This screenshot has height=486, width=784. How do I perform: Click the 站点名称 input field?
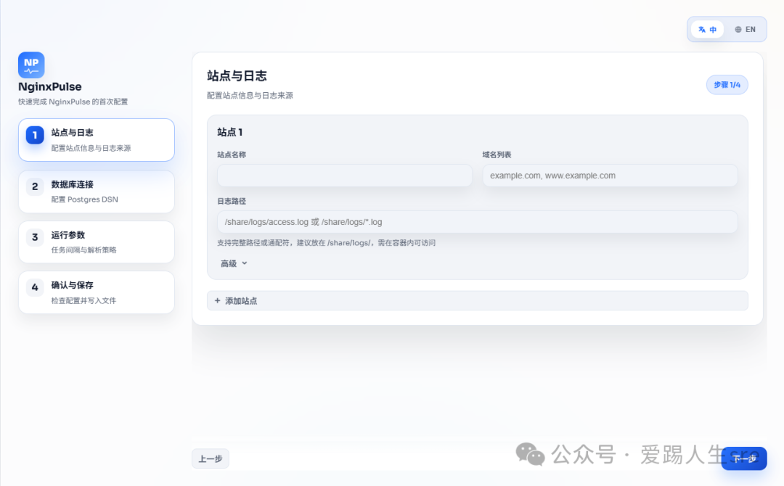tap(344, 175)
